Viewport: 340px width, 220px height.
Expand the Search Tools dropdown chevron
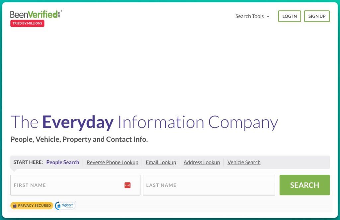(268, 16)
